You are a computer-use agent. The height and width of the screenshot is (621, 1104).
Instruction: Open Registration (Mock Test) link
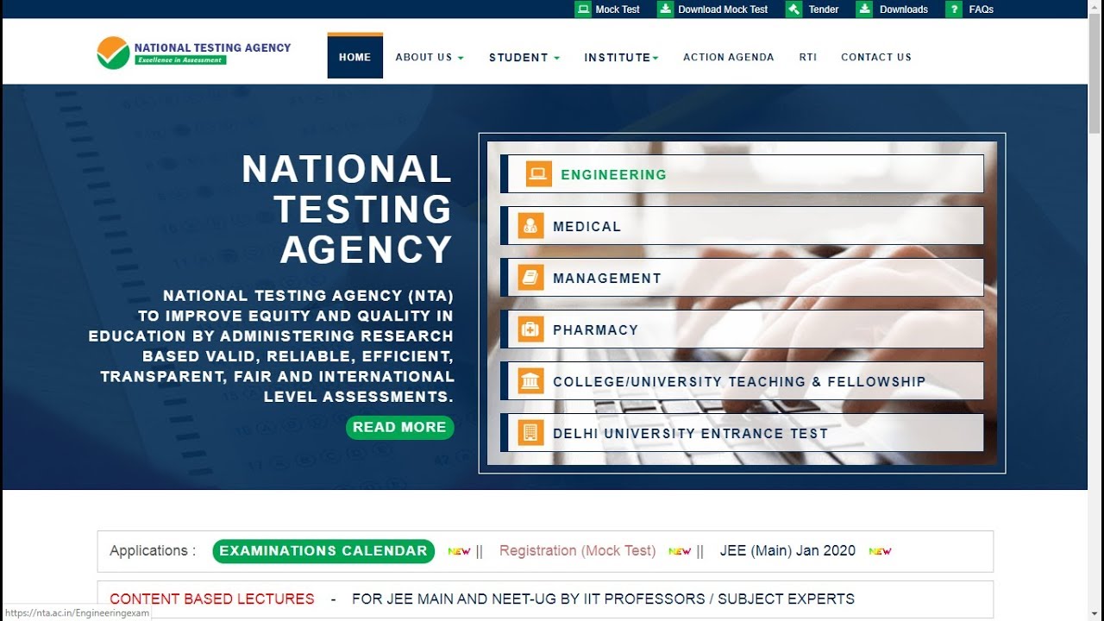tap(577, 551)
